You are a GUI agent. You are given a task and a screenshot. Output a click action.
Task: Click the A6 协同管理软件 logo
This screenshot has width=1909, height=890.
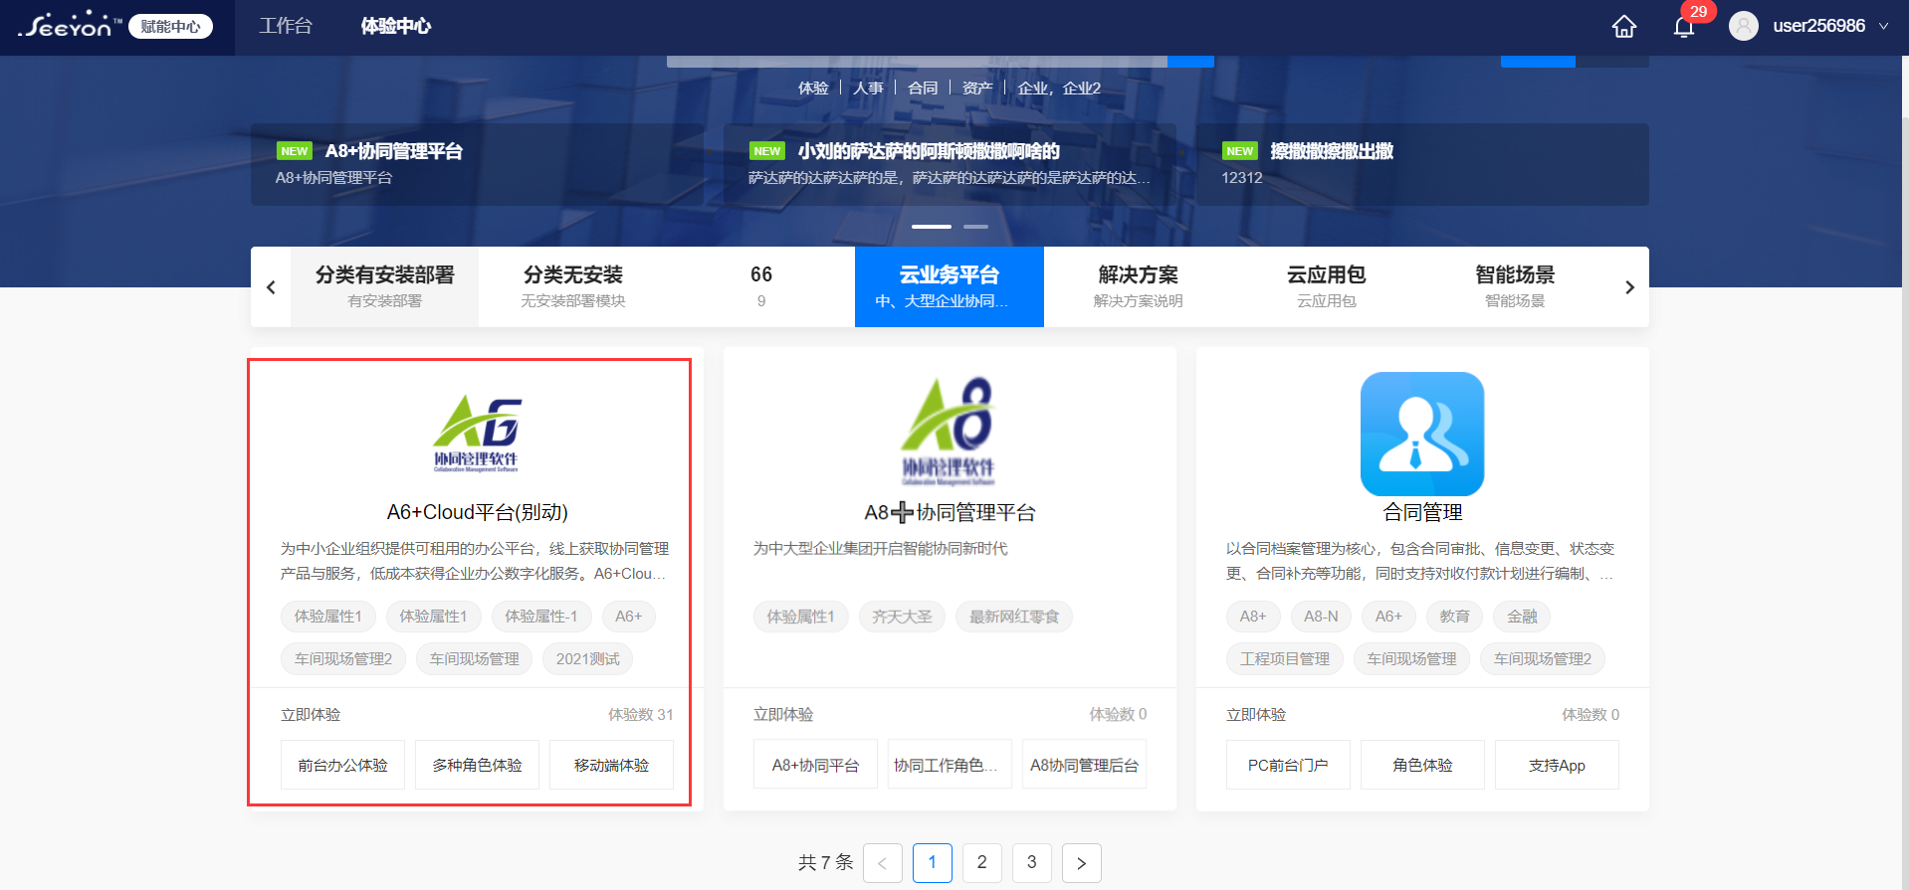477,434
